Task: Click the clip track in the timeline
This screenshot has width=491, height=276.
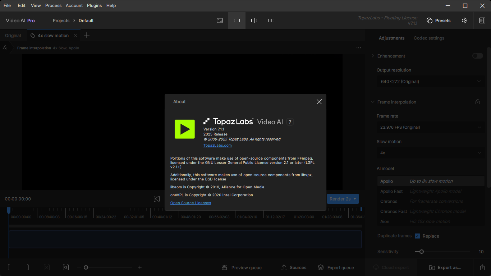Action: pyautogui.click(x=185, y=239)
